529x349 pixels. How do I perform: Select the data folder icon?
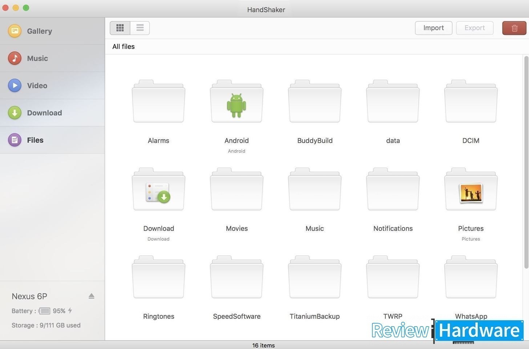[x=393, y=101]
